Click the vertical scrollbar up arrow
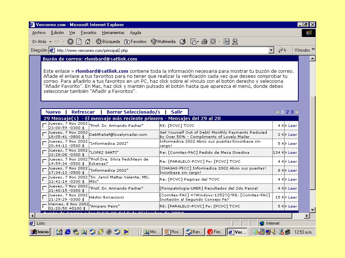The width and height of the screenshot is (345, 258). pyautogui.click(x=312, y=58)
